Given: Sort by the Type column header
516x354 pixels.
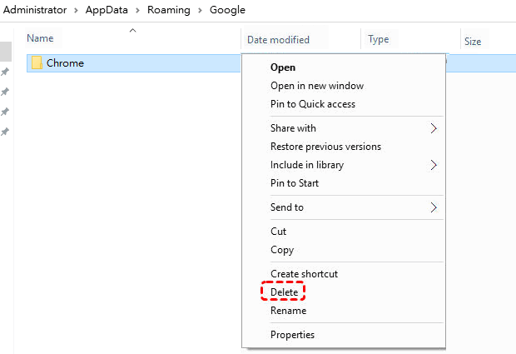Looking at the screenshot, I should 379,39.
